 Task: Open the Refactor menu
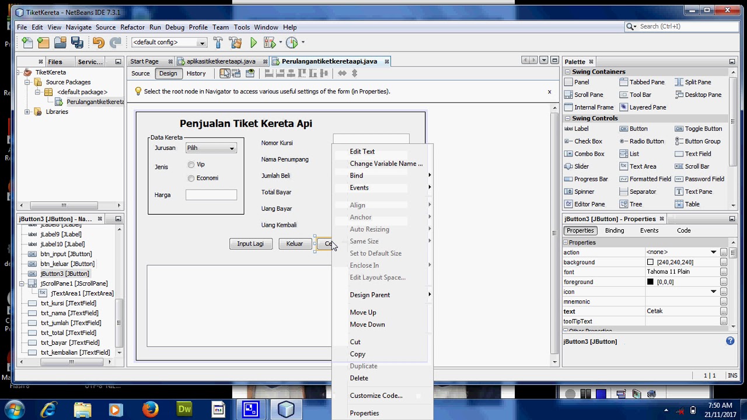132,27
